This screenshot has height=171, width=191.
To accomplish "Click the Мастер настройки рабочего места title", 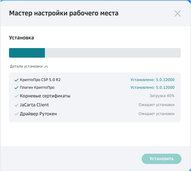I will [x=64, y=13].
